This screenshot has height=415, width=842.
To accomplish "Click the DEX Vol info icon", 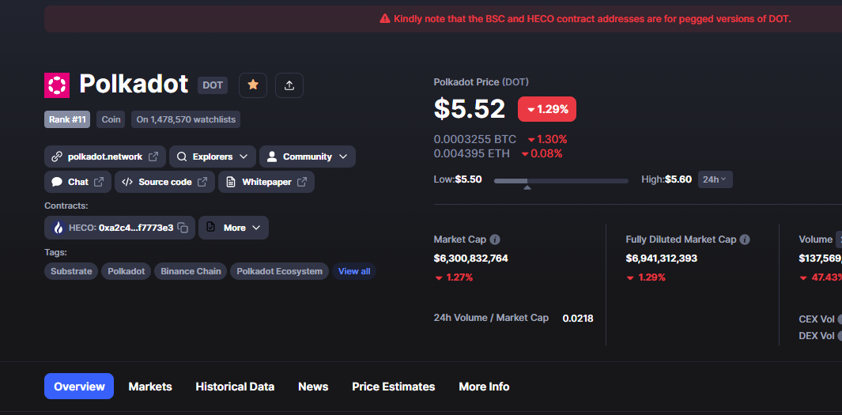I will [840, 336].
